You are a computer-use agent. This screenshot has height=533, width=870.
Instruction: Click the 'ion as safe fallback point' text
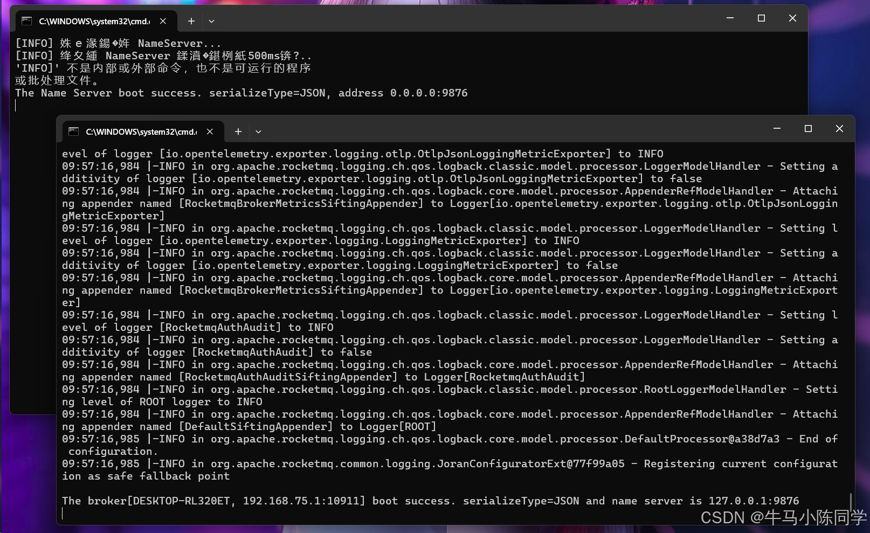pos(146,476)
